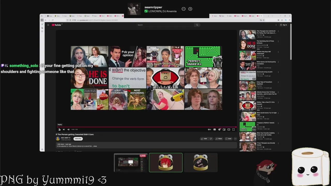
Task: Focus the YouTube search field
Action: [165, 25]
